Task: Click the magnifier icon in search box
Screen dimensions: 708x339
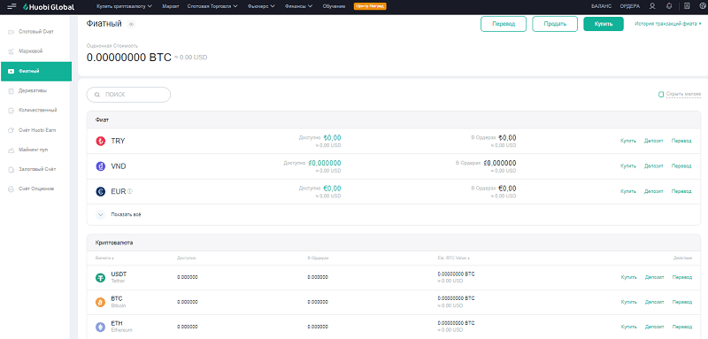Action: point(96,95)
